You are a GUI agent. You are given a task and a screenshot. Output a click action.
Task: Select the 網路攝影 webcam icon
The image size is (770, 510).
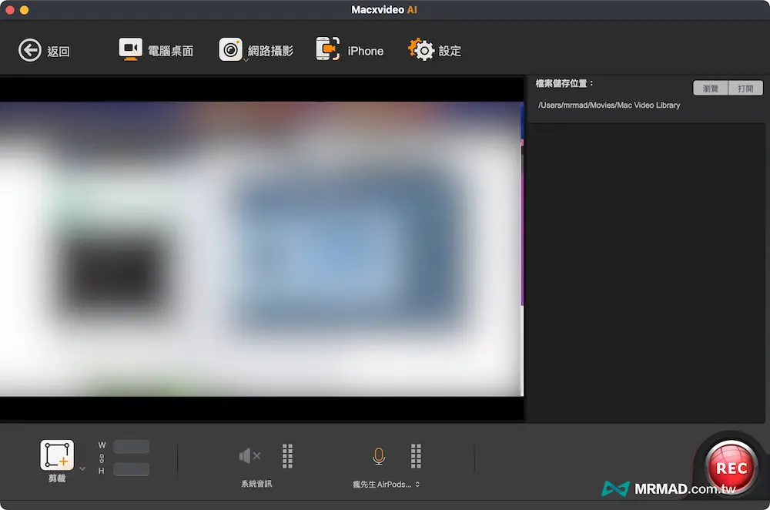(x=230, y=50)
